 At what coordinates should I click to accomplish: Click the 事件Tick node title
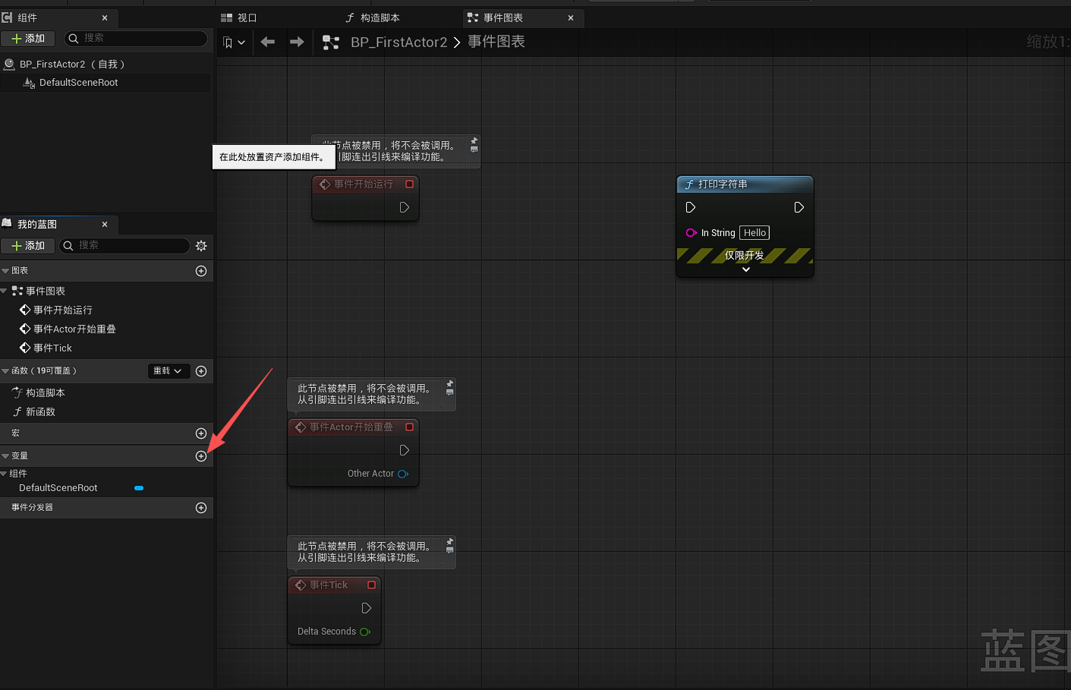[x=329, y=585]
